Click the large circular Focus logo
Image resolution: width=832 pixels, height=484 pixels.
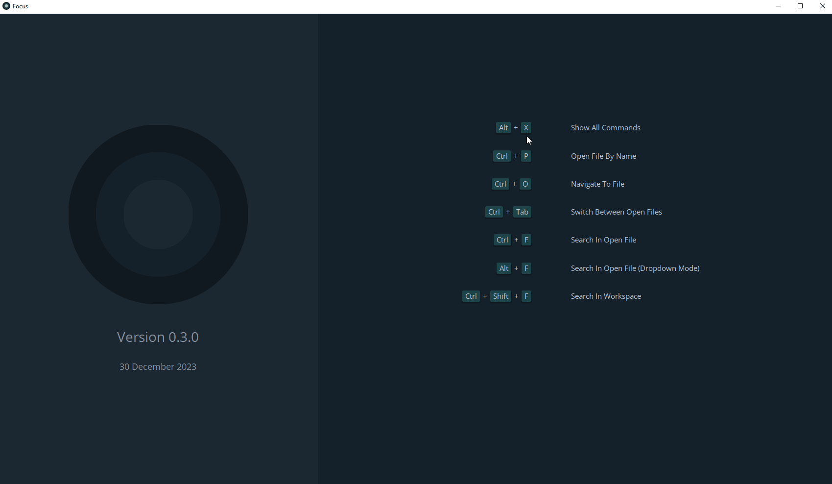pyautogui.click(x=158, y=215)
